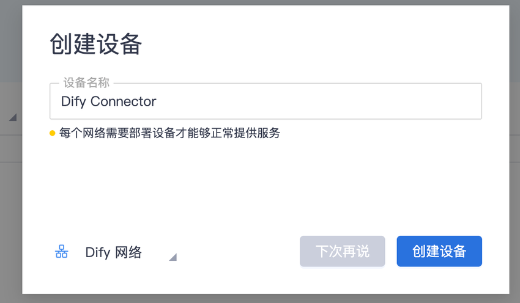Click the word Connector in the name field

(x=124, y=101)
